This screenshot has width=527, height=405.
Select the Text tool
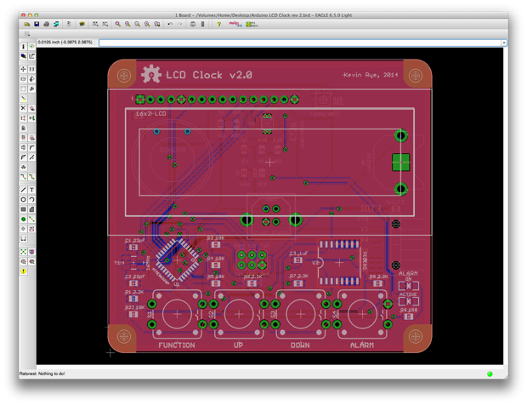31,190
